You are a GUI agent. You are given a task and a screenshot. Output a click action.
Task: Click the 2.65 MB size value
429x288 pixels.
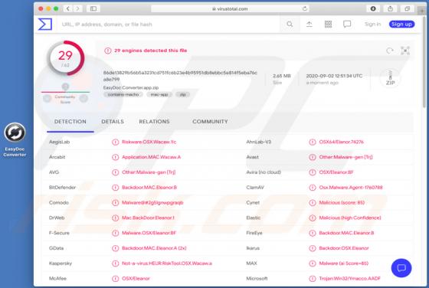(x=282, y=76)
